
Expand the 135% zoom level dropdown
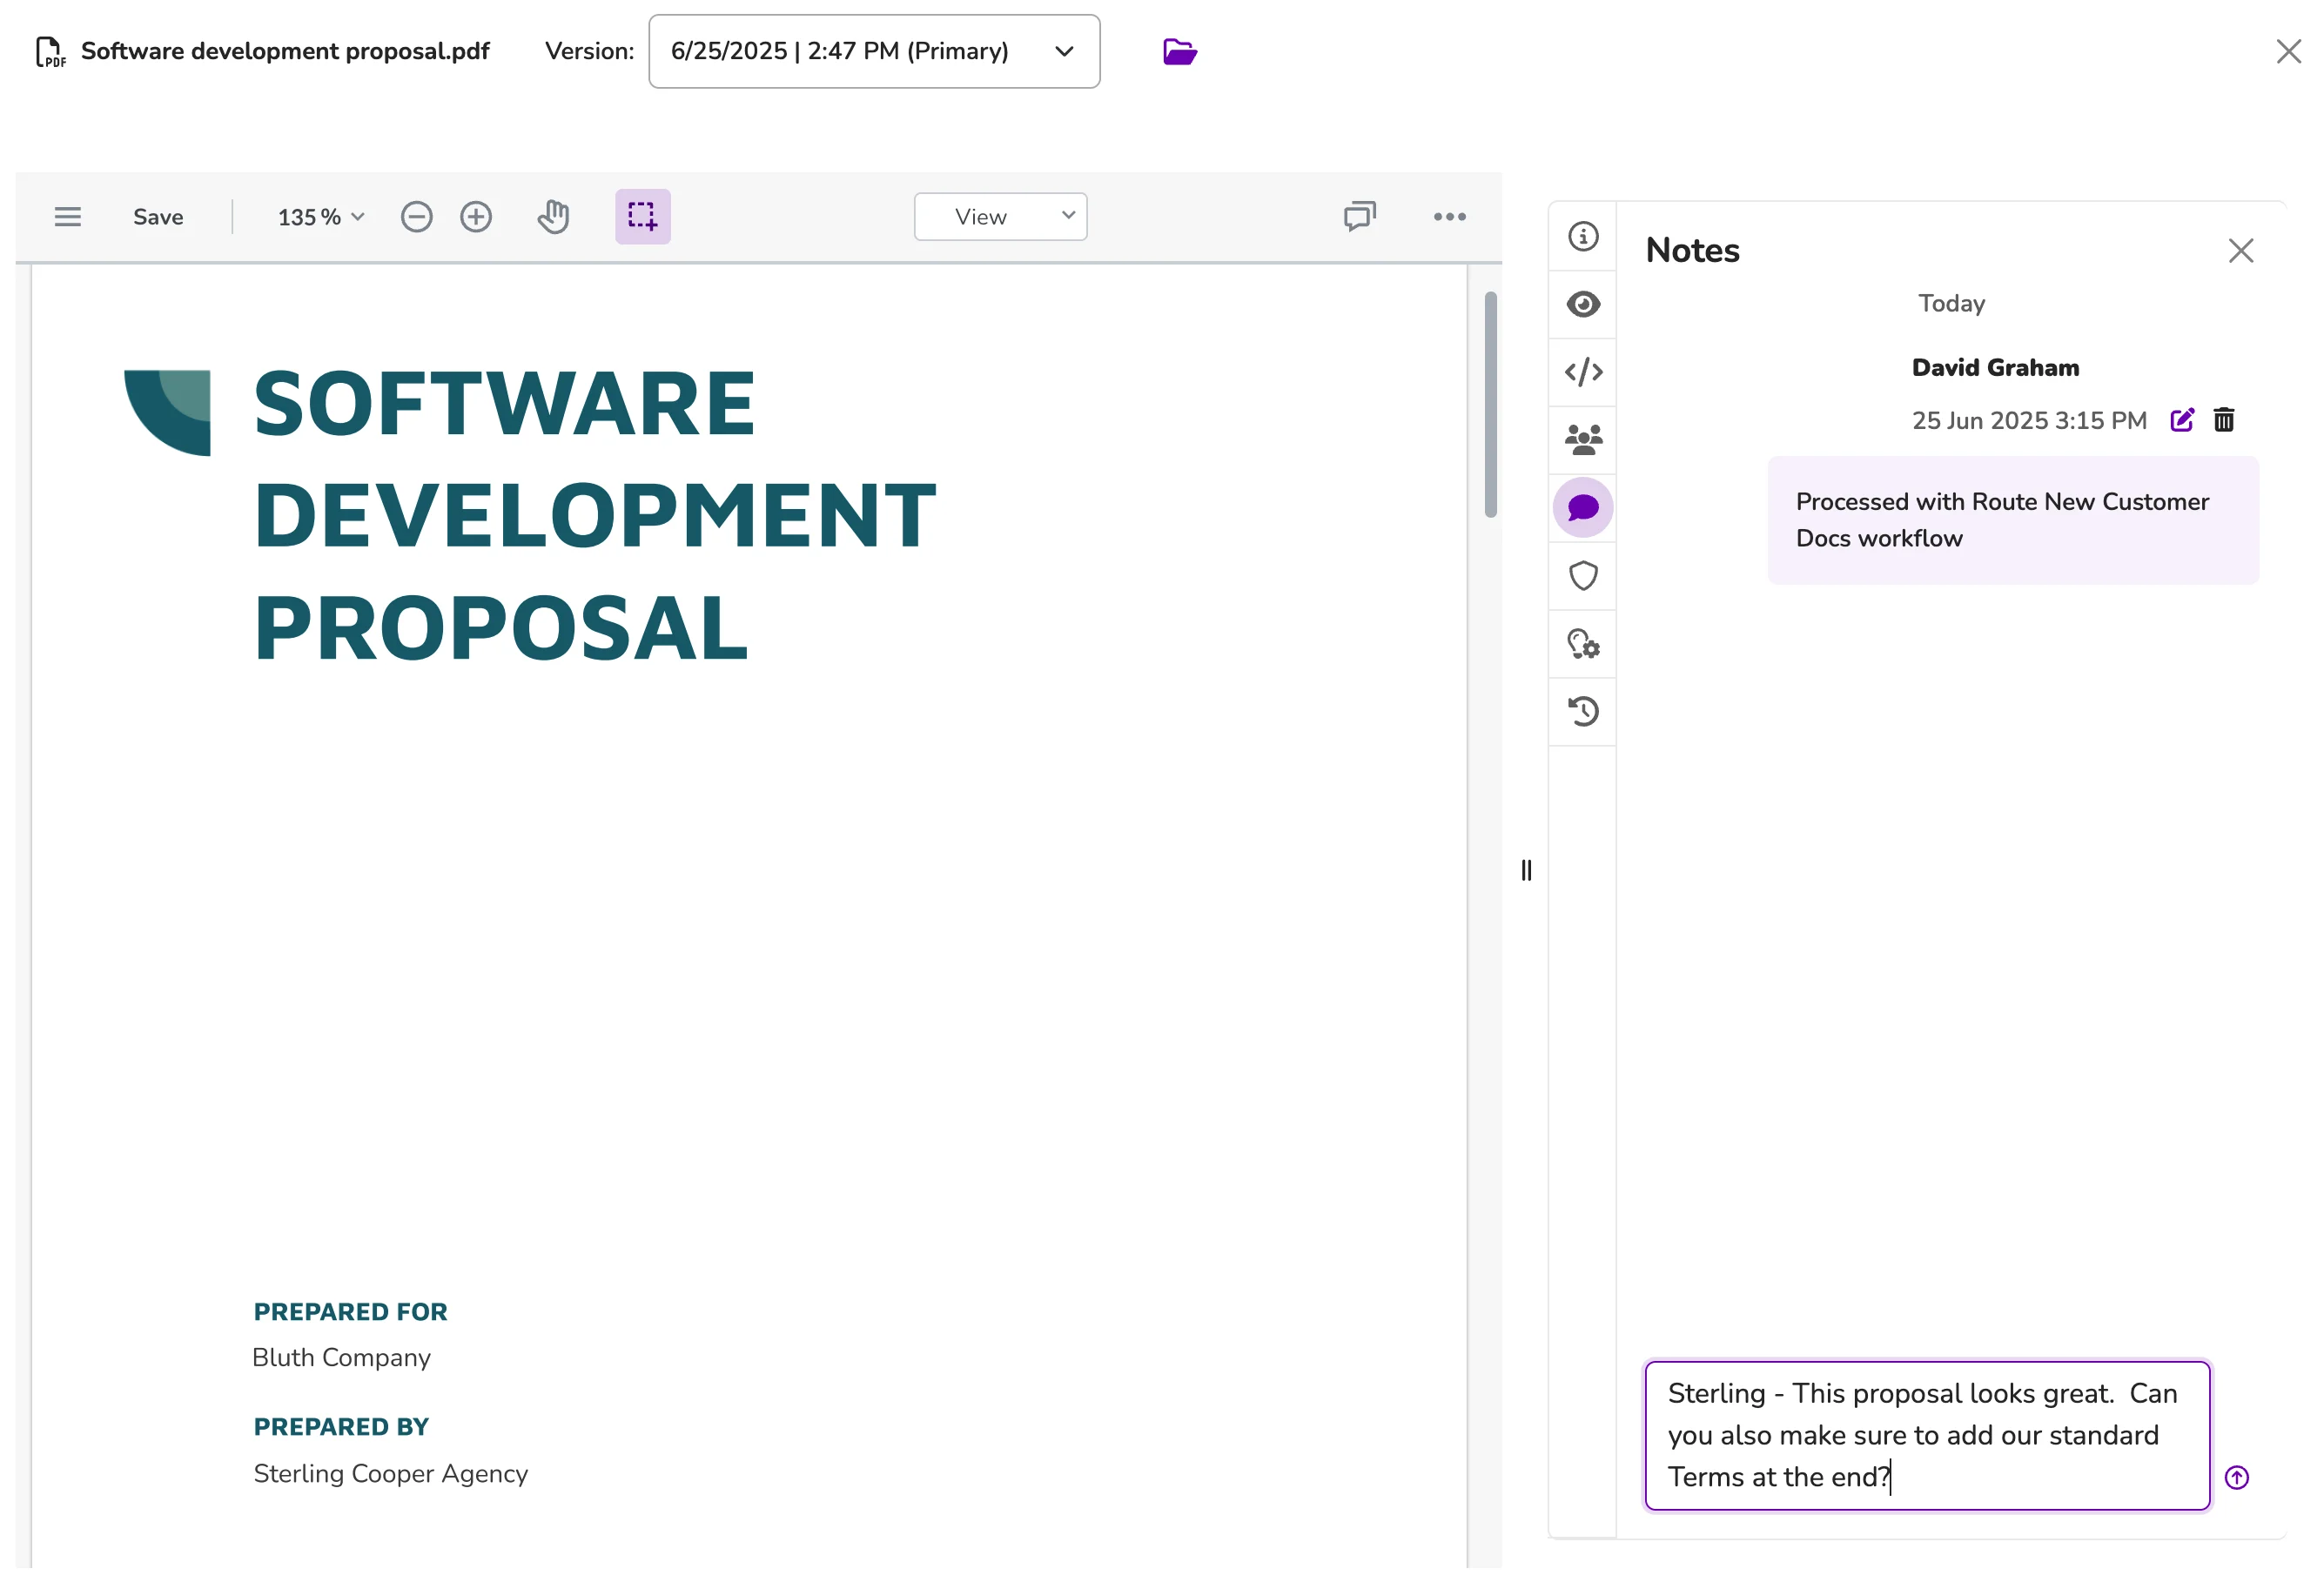320,217
